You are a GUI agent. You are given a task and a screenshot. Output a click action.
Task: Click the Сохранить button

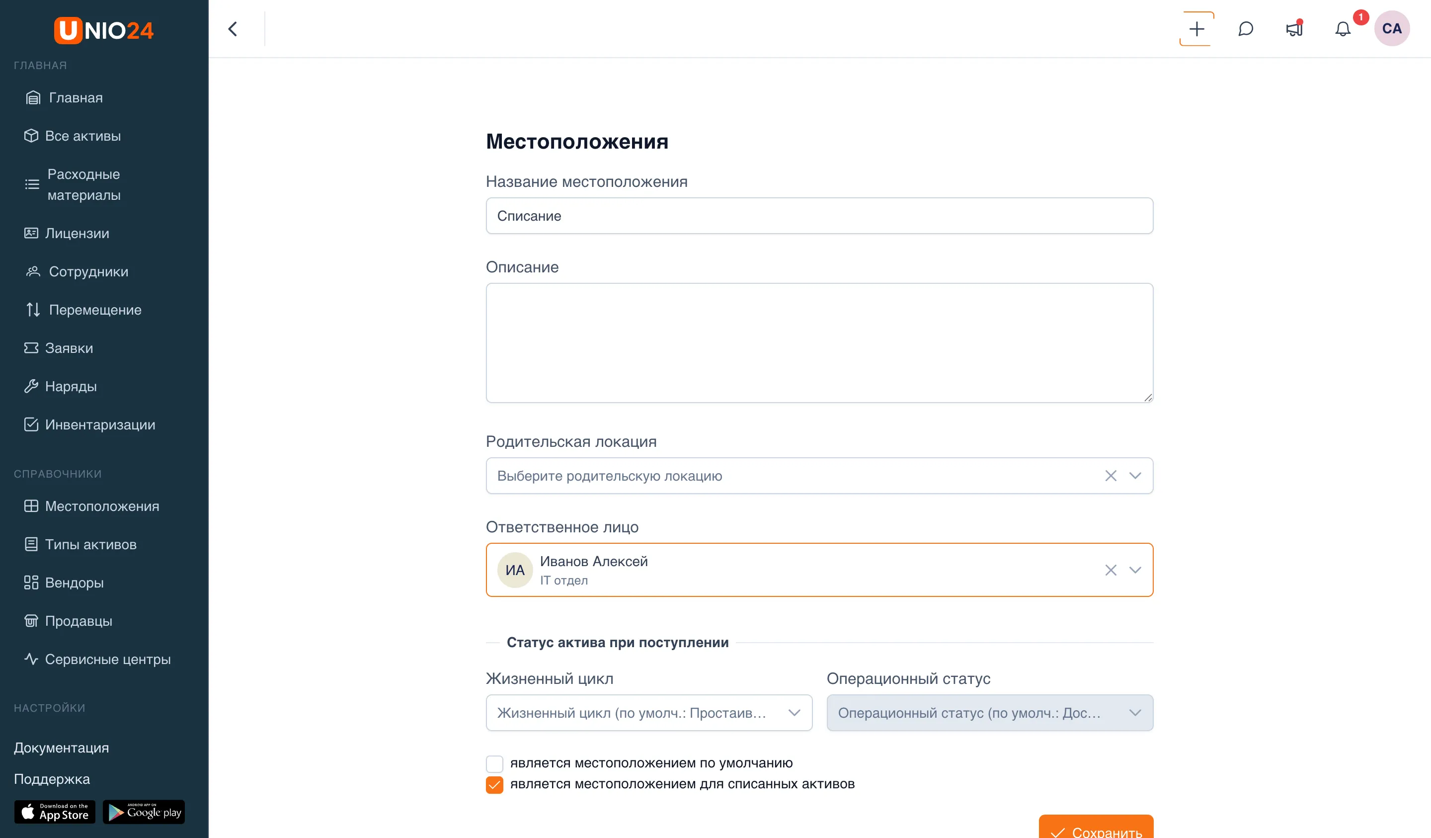coord(1096,827)
